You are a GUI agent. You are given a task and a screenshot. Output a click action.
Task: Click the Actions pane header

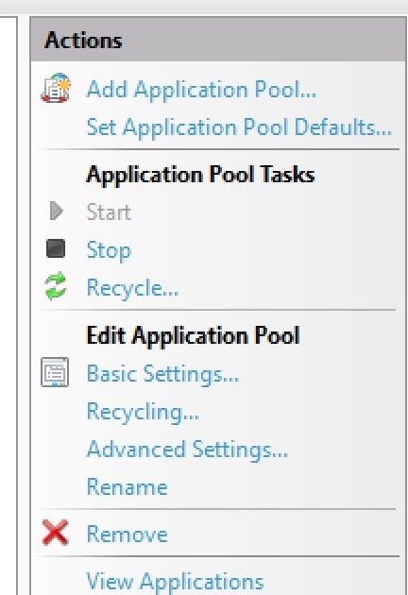point(218,40)
